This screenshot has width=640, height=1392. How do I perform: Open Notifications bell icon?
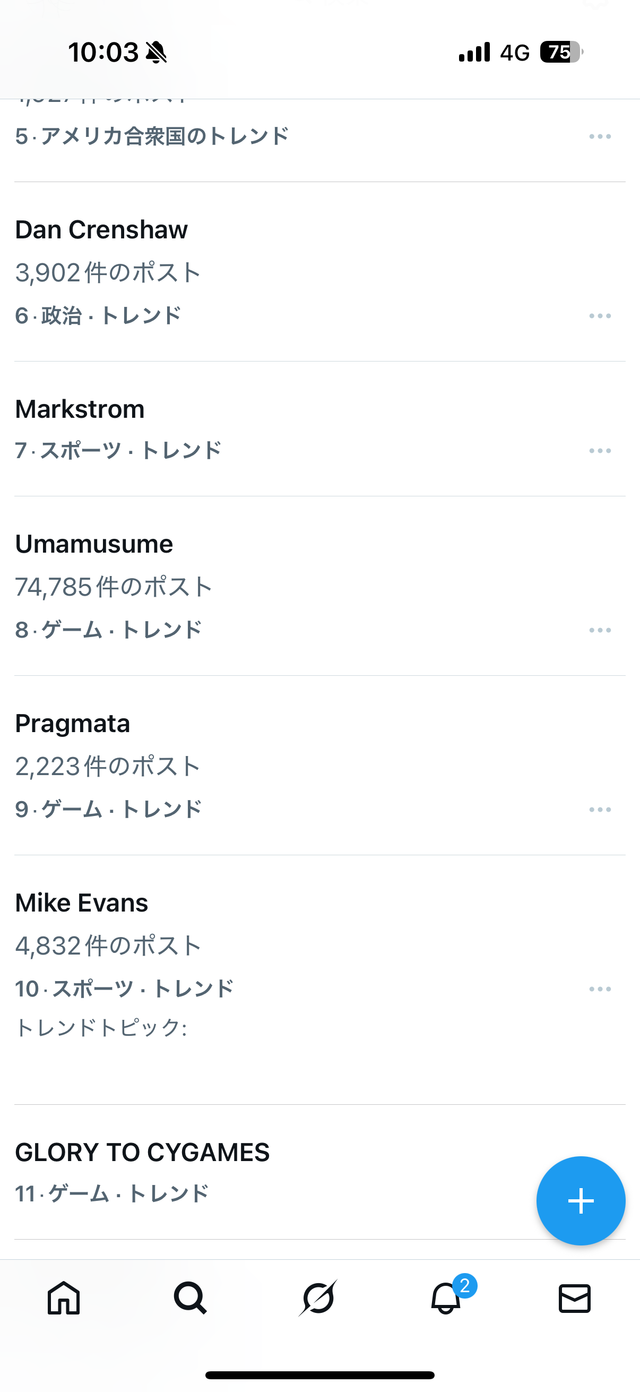click(447, 1298)
